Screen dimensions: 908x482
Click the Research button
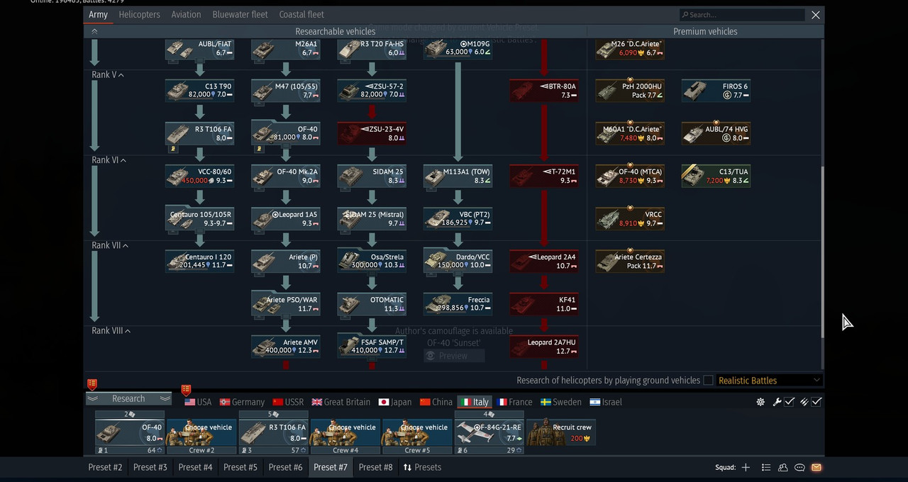pos(128,399)
